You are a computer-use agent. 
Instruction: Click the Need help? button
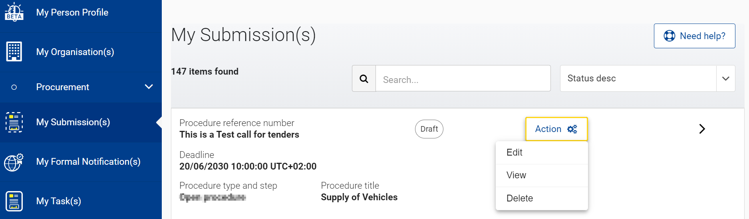click(694, 36)
